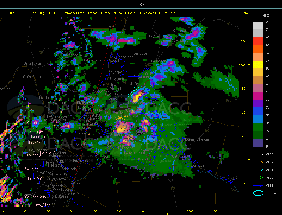
Task: Pick the green swatch between 30 and 20
Action: tap(258, 127)
